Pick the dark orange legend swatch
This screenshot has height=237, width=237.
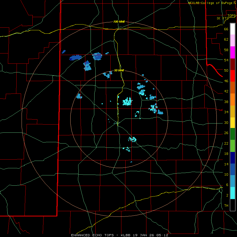233,88
